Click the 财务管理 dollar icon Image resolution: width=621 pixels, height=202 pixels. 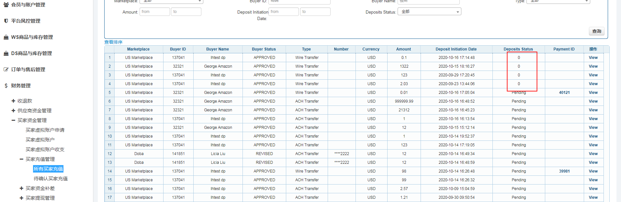pos(6,86)
